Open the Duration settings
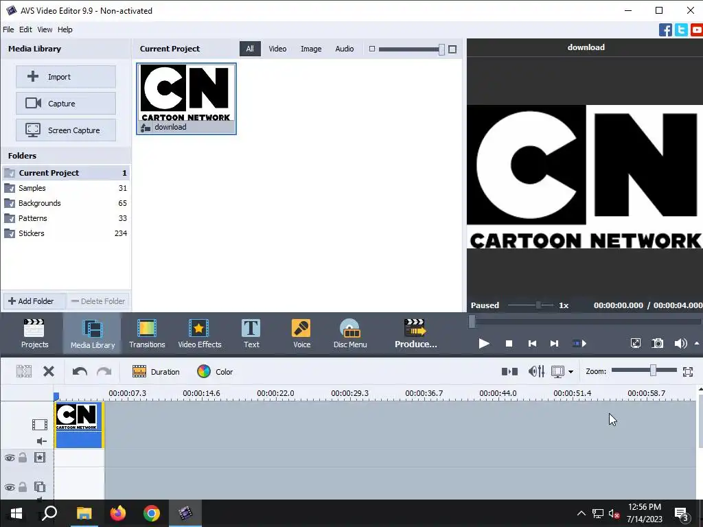The width and height of the screenshot is (703, 527). tap(156, 371)
